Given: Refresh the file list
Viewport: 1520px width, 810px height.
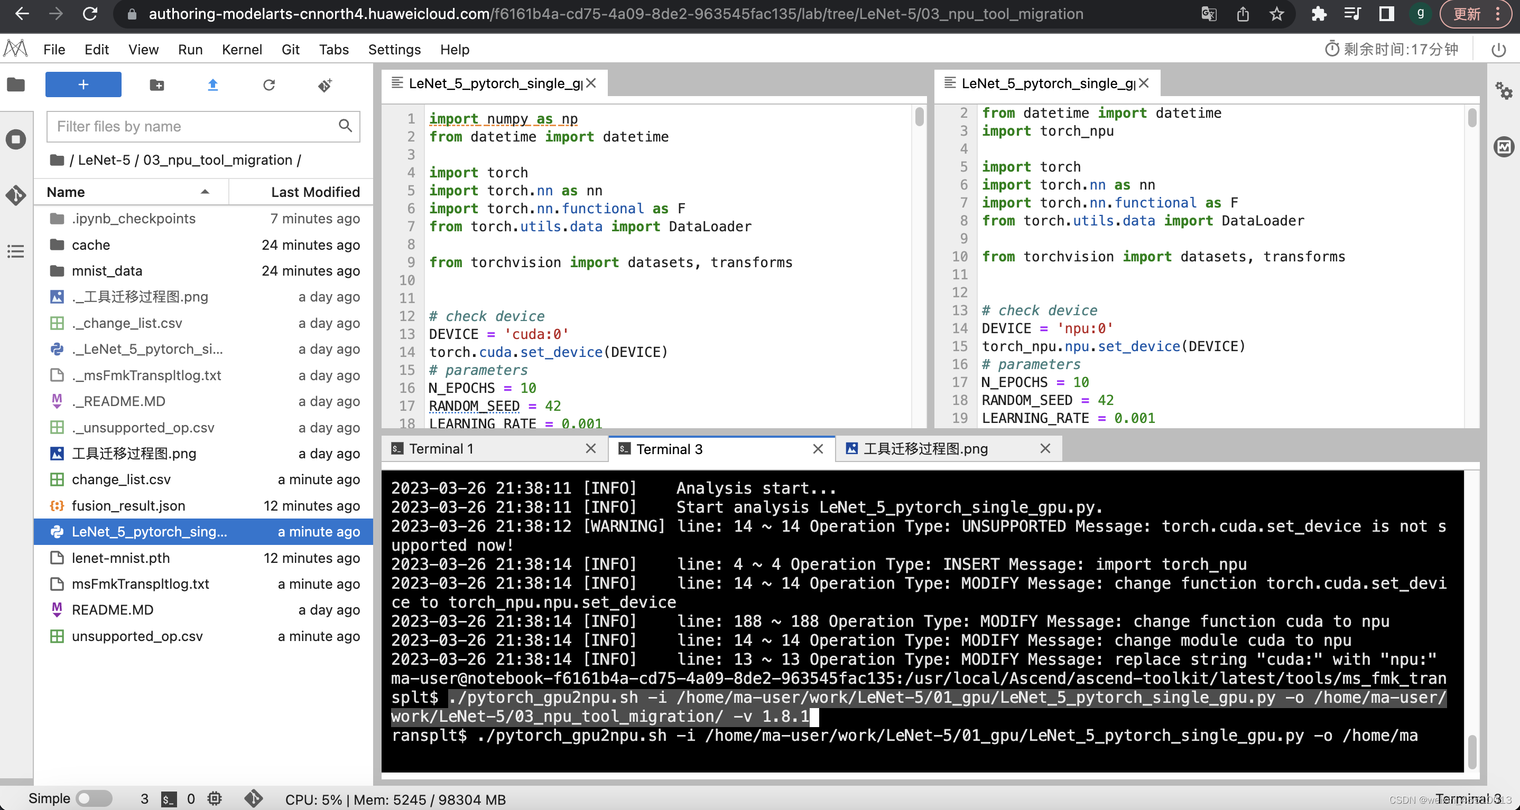Looking at the screenshot, I should tap(269, 86).
